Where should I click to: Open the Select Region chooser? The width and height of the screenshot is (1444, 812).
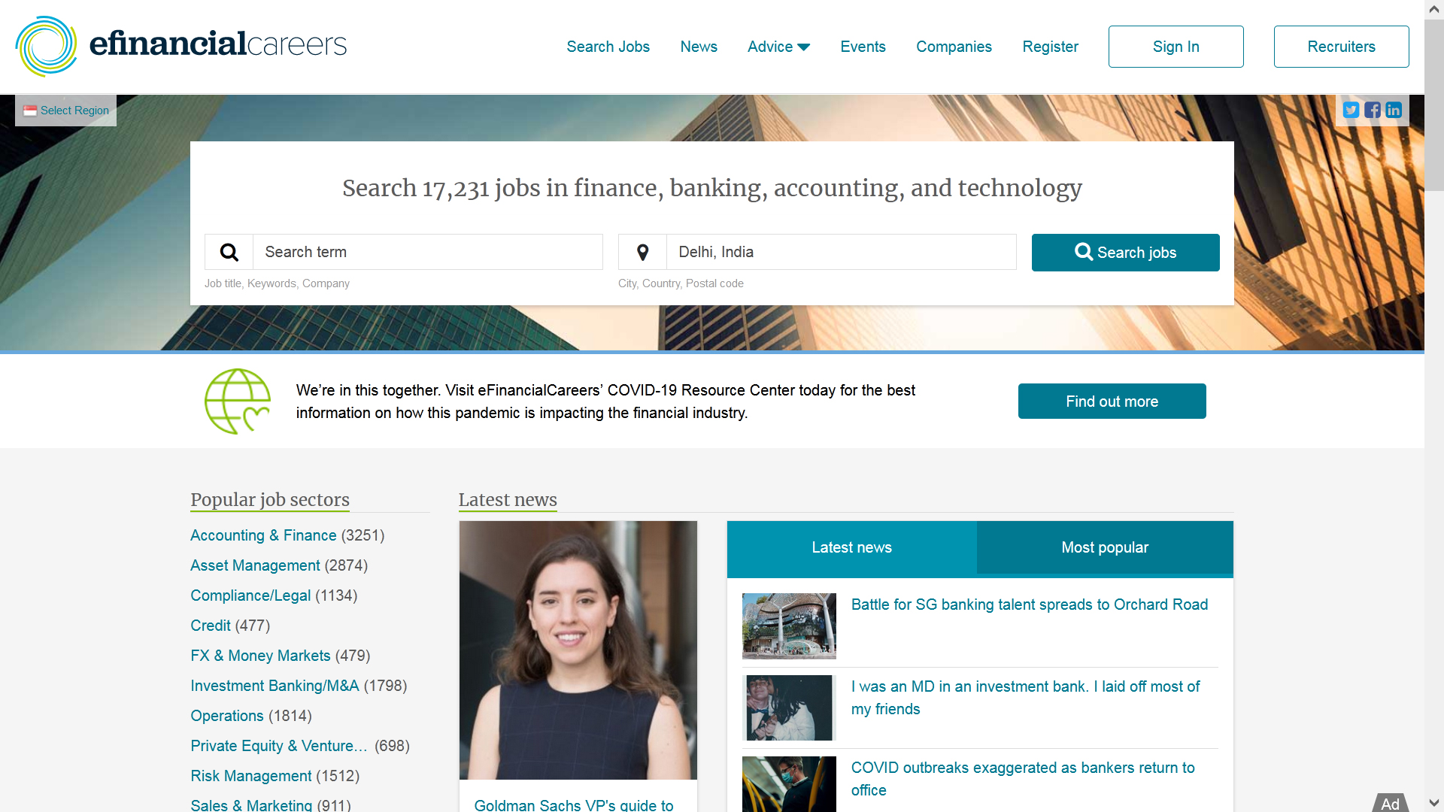[x=66, y=111]
